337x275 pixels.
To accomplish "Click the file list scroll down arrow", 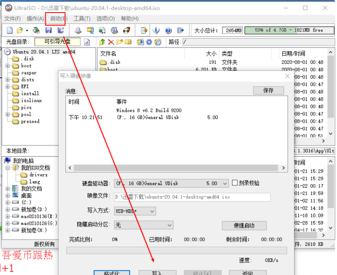I will 331,133.
